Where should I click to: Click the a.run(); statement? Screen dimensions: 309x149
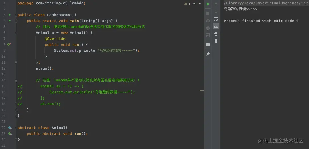(45, 68)
